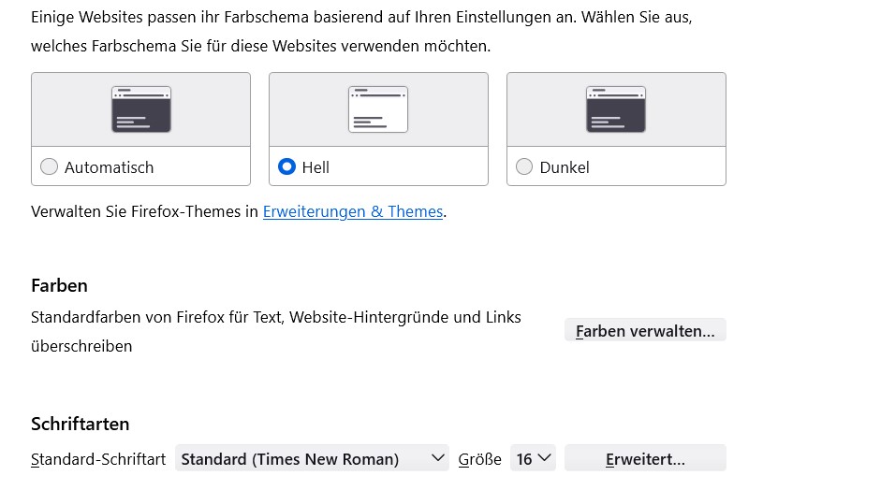Click the chevron arrow of Times New Roman combo box
Image resolution: width=895 pixels, height=490 pixels.
(x=438, y=458)
